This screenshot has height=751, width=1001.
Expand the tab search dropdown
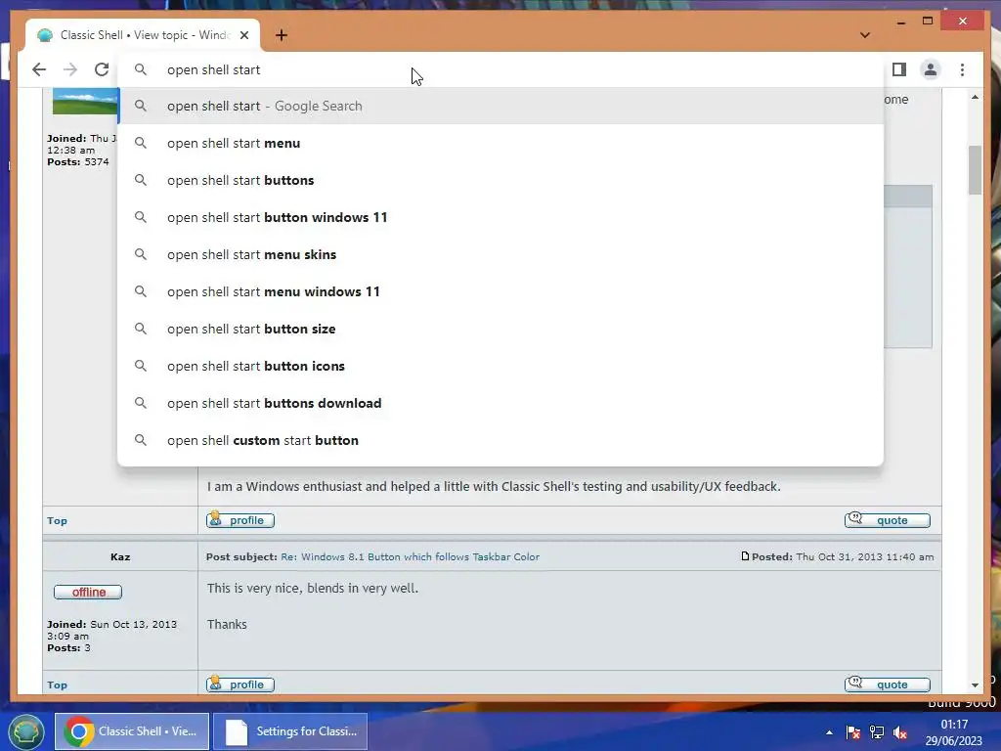(864, 35)
